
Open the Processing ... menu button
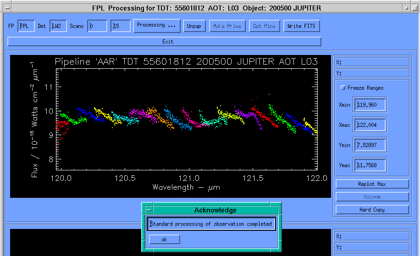tap(157, 26)
